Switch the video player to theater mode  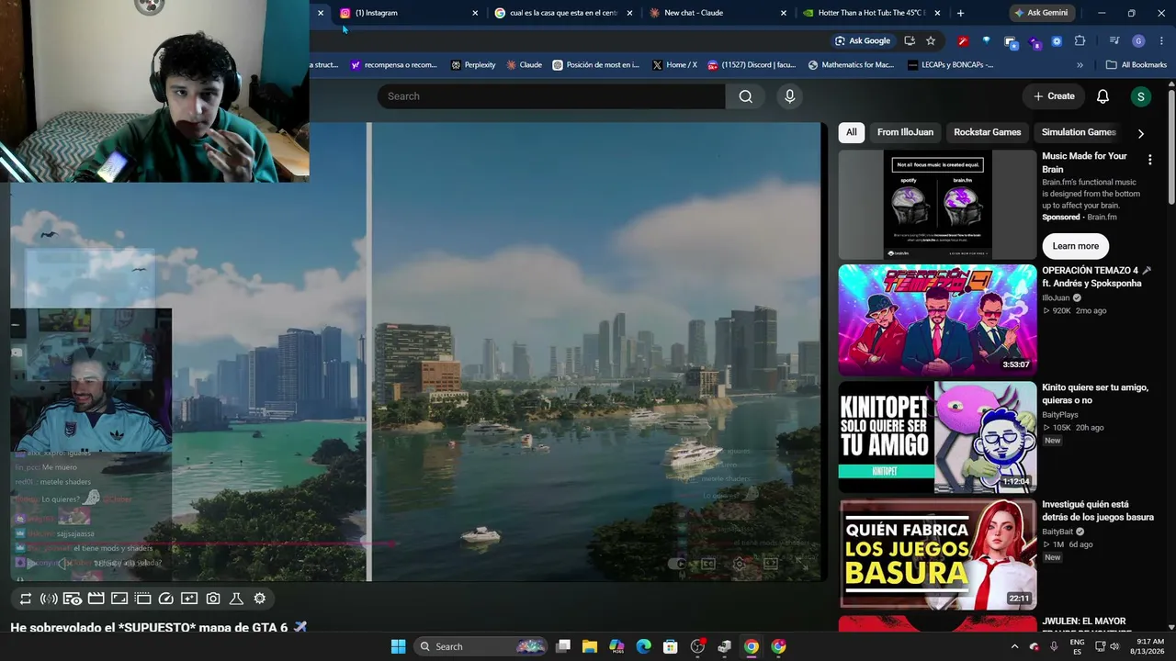click(x=771, y=564)
